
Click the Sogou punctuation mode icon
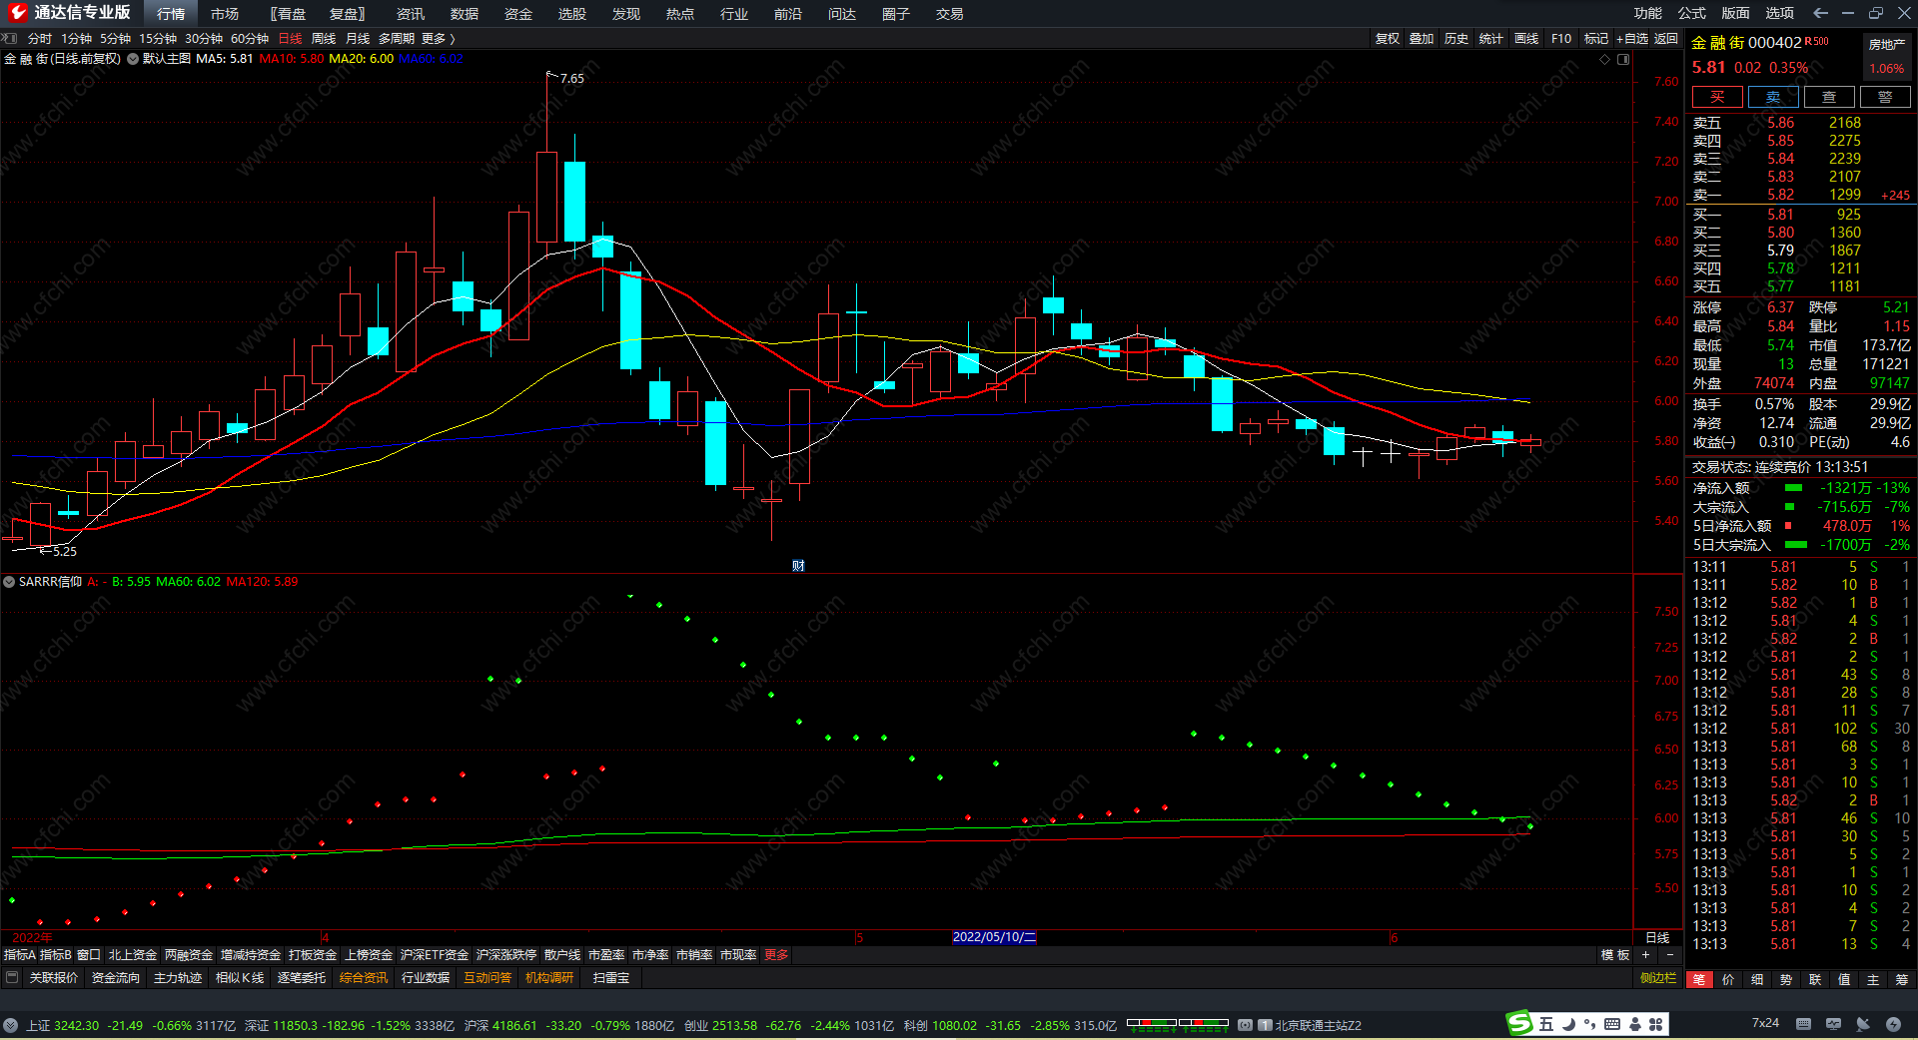(x=1589, y=1024)
